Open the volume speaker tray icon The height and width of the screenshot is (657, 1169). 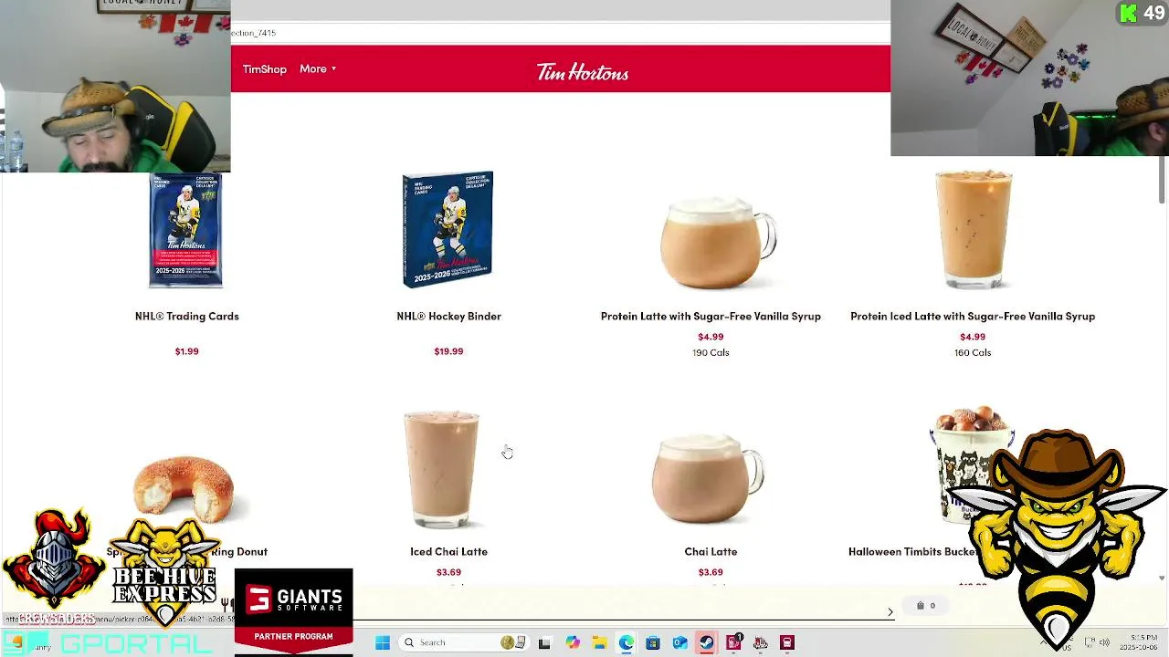click(x=1104, y=641)
